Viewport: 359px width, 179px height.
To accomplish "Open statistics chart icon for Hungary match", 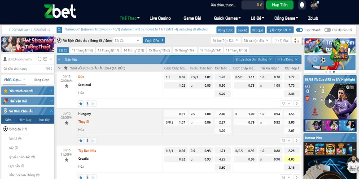I will [x=94, y=140].
